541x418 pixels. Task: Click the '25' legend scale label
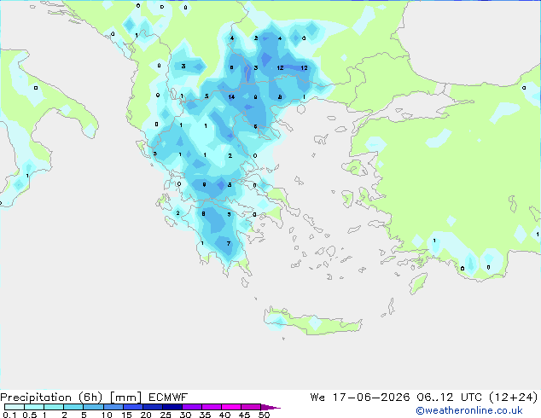(x=166, y=415)
